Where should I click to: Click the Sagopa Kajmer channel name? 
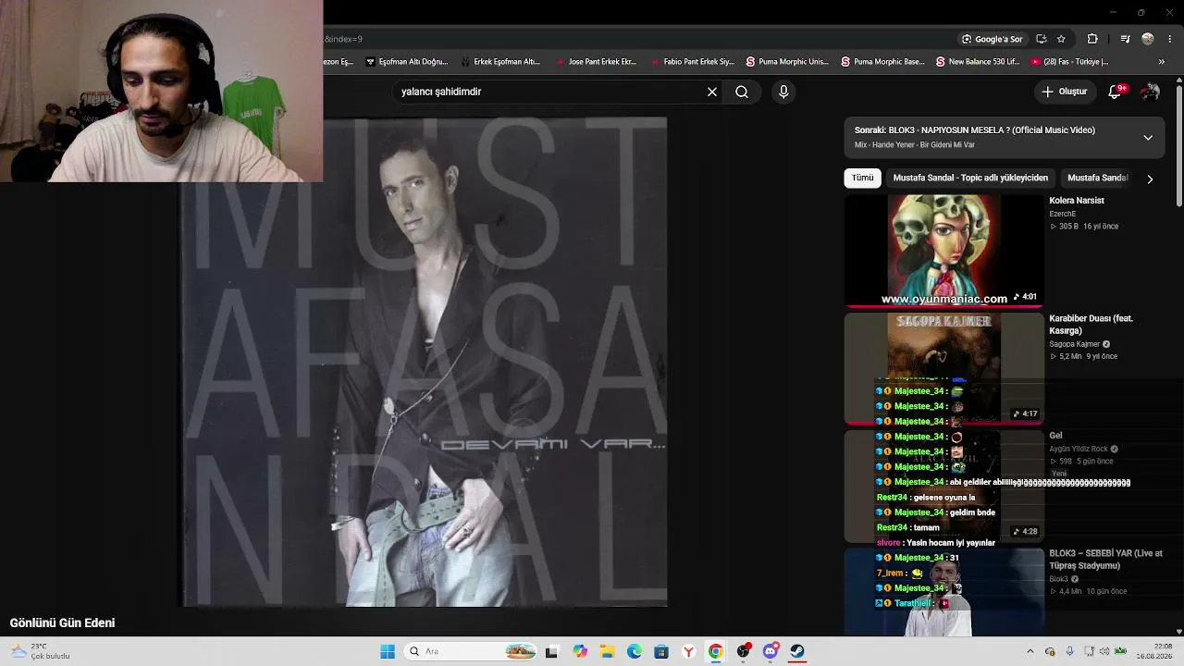point(1075,344)
